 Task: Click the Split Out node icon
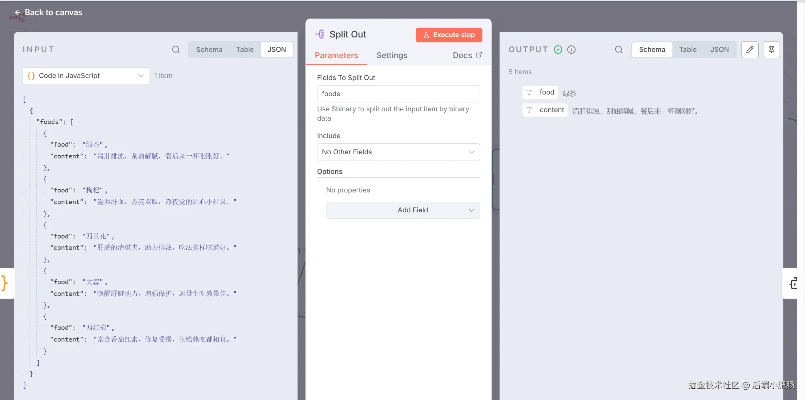[x=320, y=34]
